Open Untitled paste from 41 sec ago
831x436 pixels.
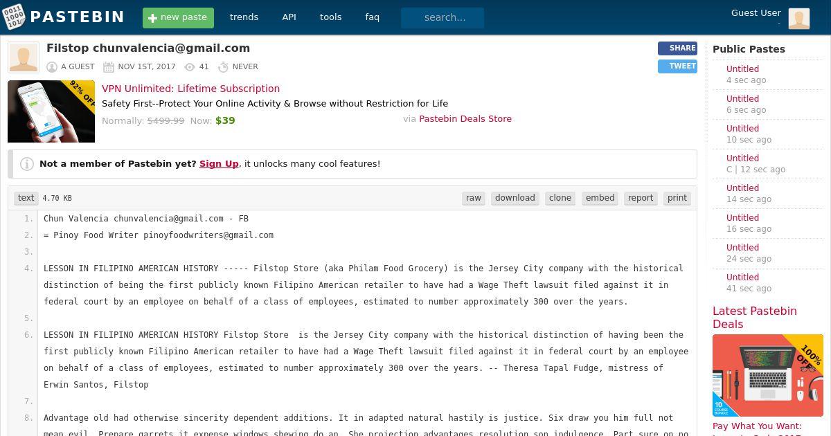pos(742,278)
